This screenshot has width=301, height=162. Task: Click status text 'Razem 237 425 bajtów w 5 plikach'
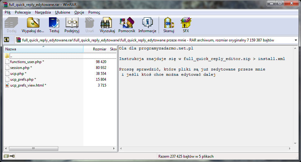tap(186, 156)
